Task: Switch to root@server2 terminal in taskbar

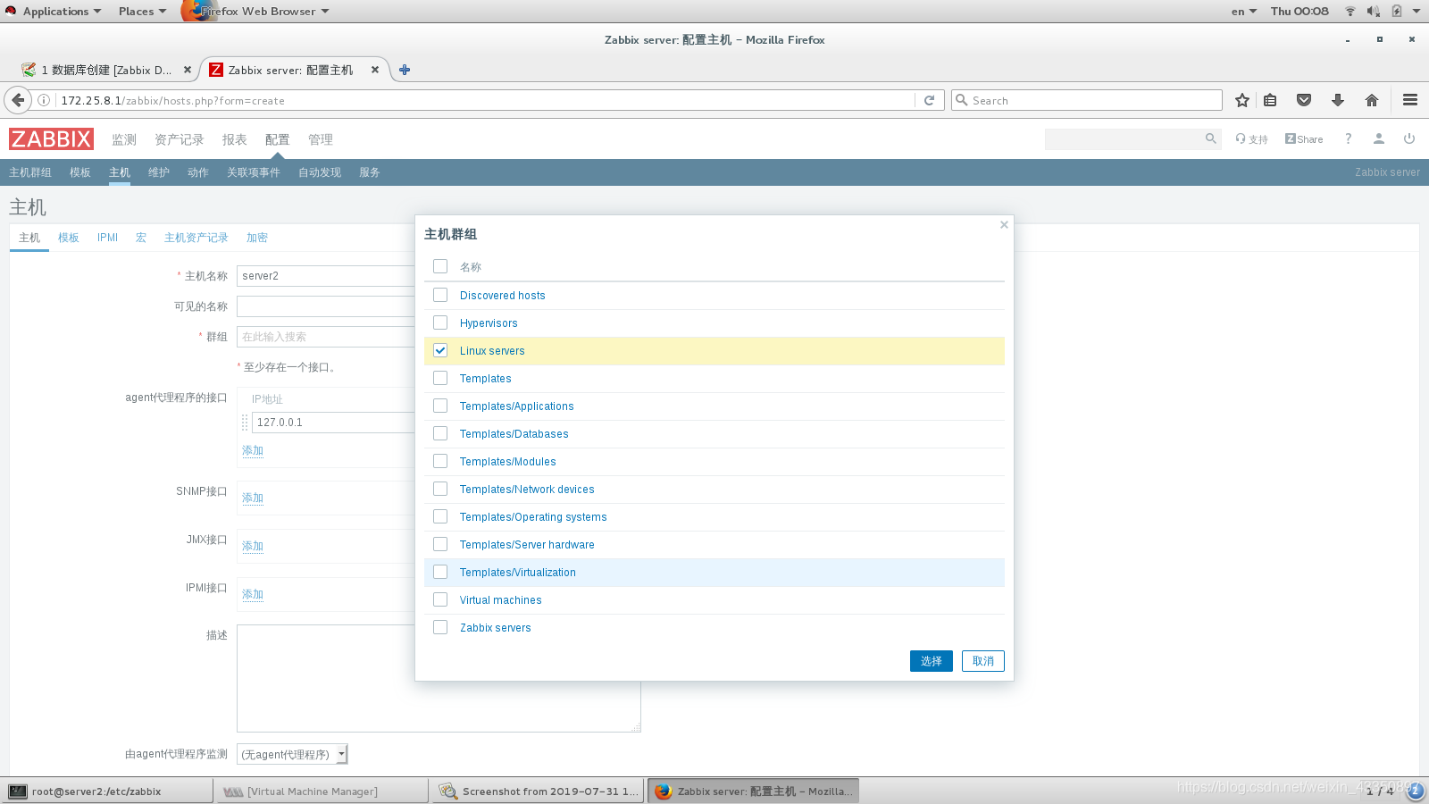Action: 107,791
